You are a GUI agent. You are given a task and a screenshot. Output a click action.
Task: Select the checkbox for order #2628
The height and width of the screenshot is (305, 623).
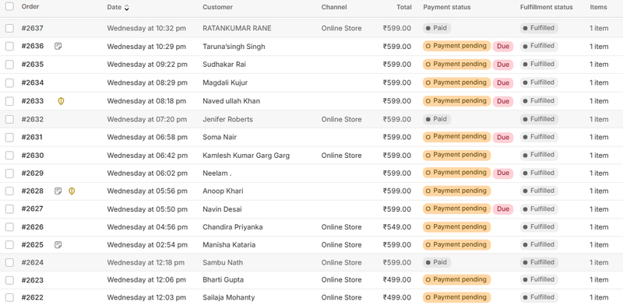[x=9, y=191]
